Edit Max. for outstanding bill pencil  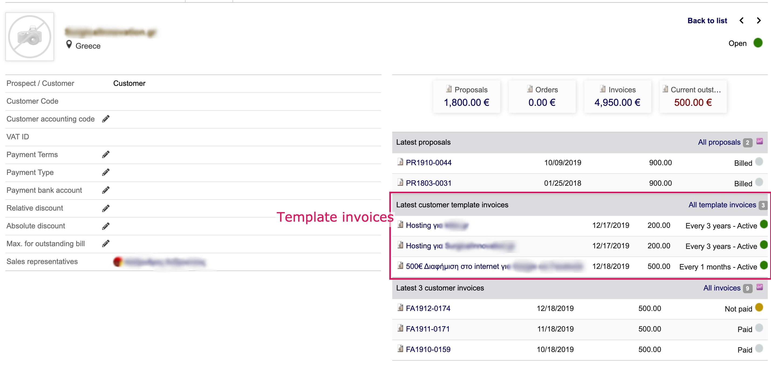106,244
